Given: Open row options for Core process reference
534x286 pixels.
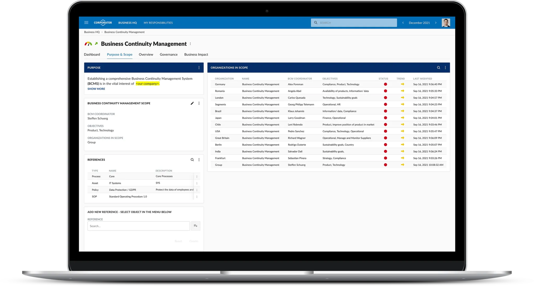Looking at the screenshot, I should [197, 177].
